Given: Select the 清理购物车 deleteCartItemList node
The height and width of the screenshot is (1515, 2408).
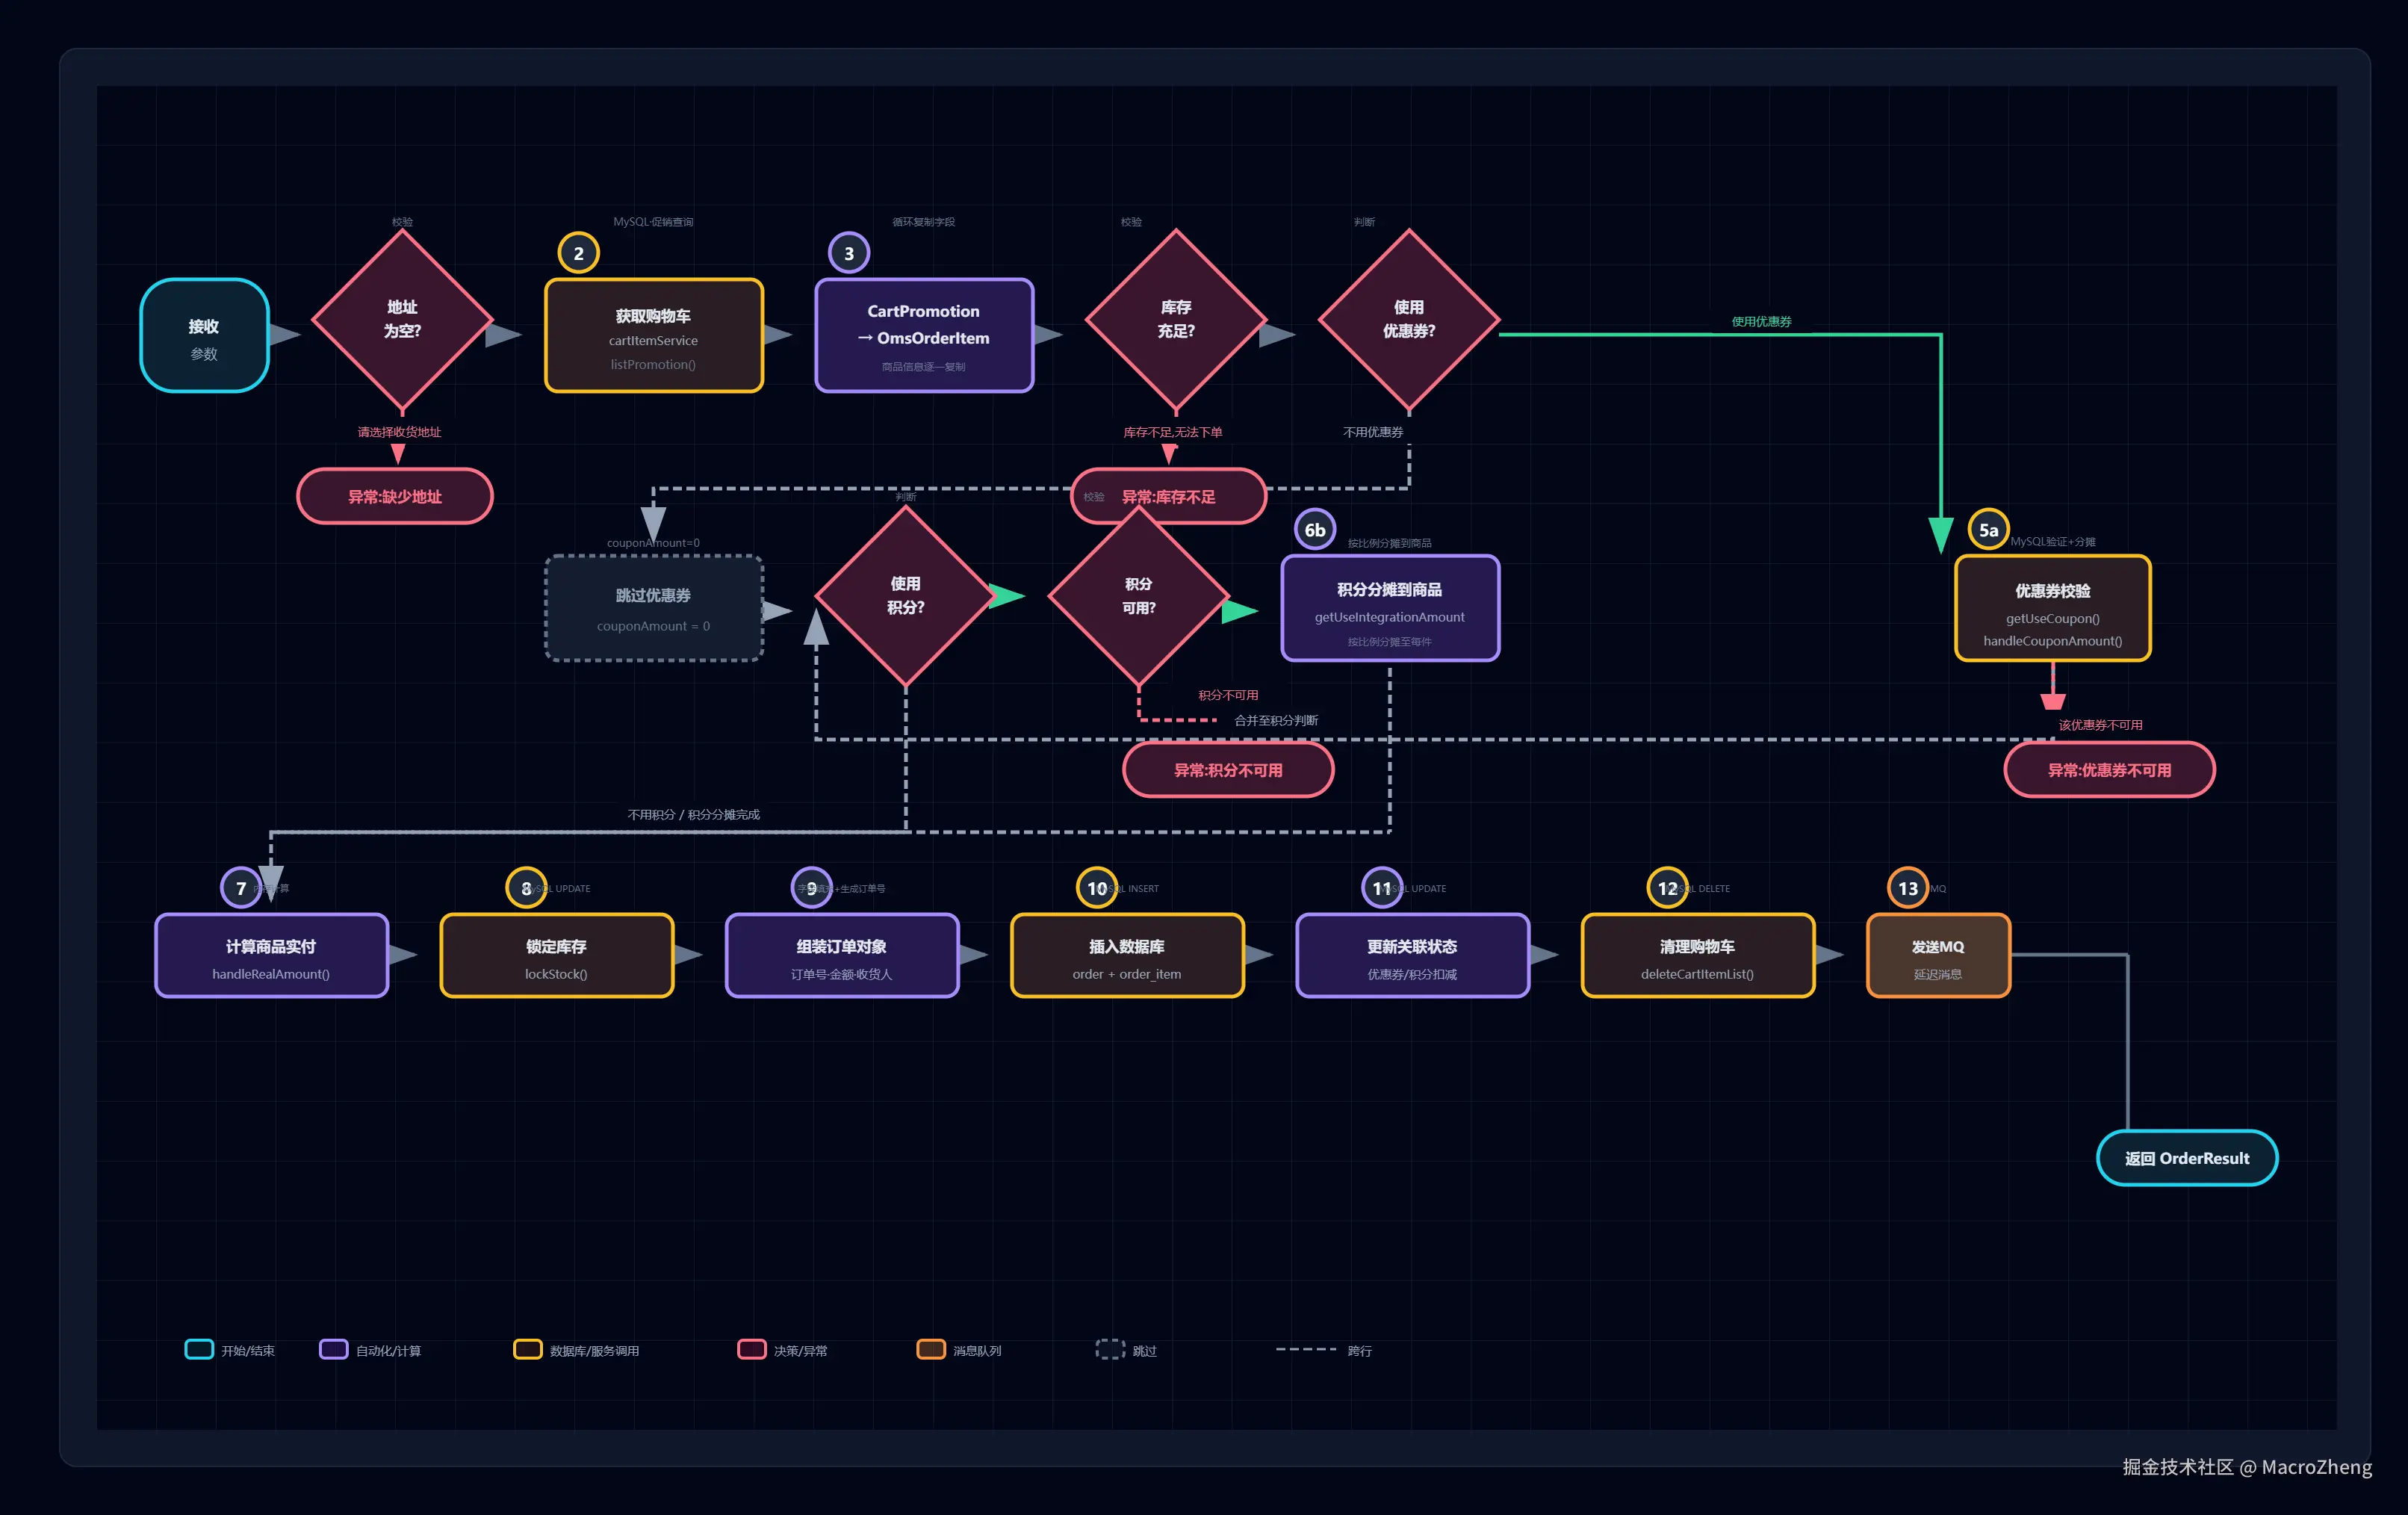Looking at the screenshot, I should point(1698,956).
